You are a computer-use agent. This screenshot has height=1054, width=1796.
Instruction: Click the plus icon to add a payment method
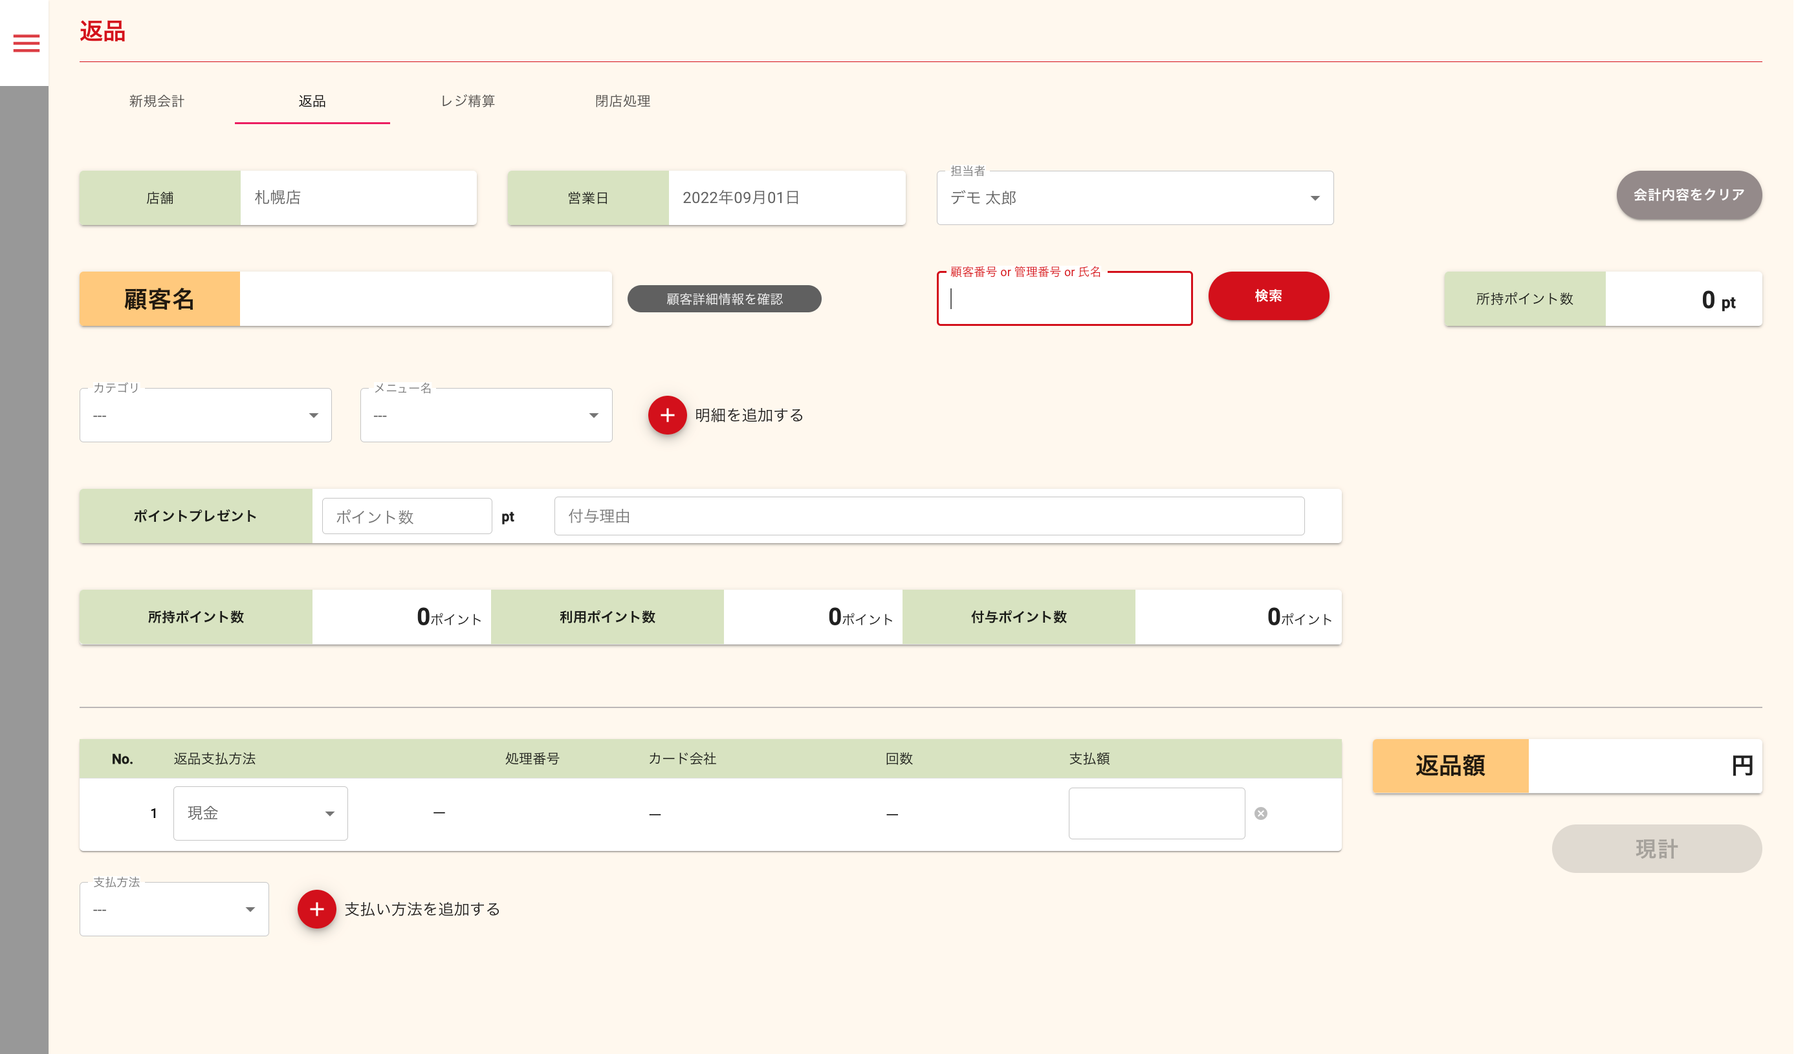click(x=316, y=909)
